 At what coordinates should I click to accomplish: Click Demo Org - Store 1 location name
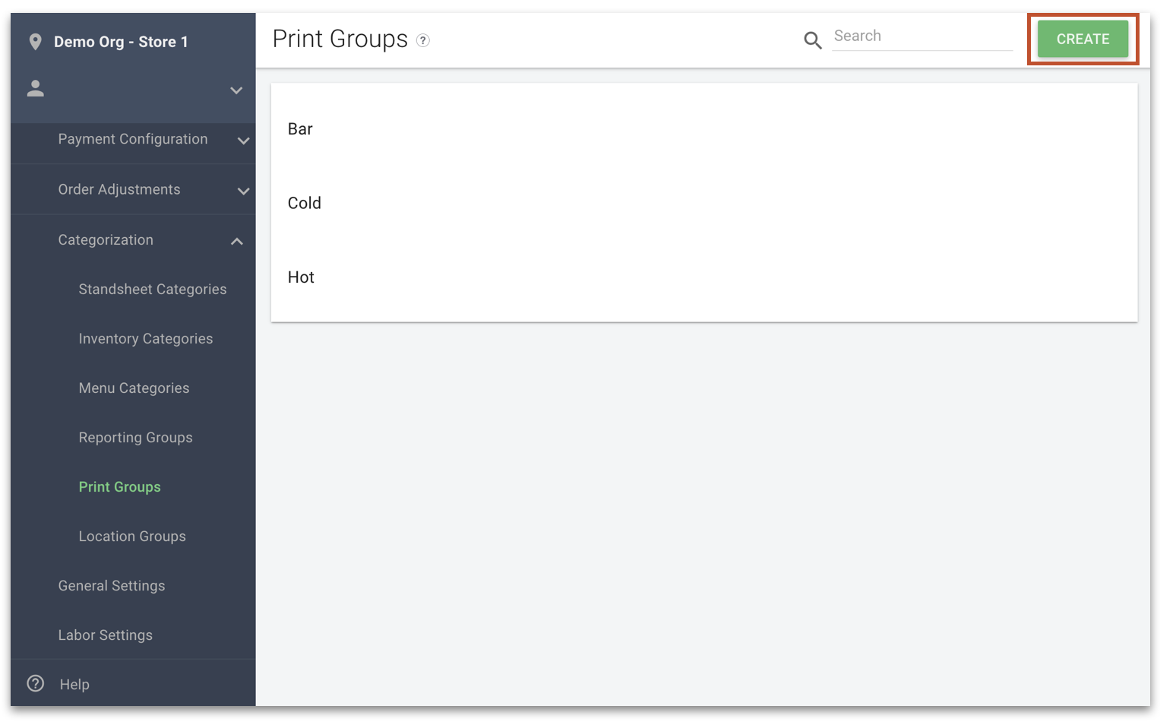[x=121, y=42]
